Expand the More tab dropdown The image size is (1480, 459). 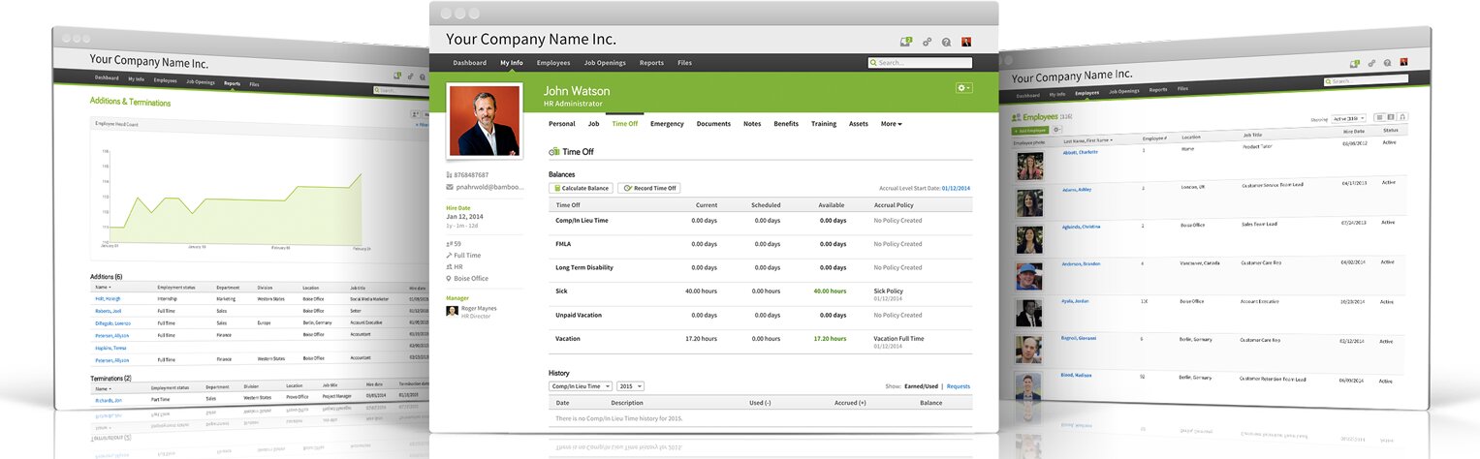click(891, 124)
